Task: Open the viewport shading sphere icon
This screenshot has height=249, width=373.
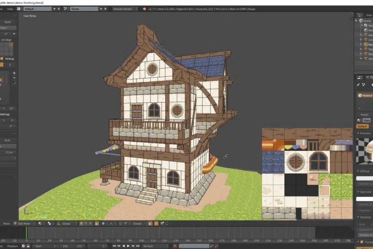Action: click(x=40, y=224)
